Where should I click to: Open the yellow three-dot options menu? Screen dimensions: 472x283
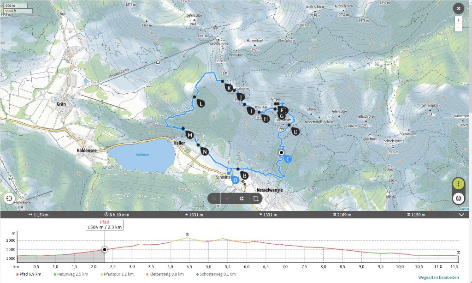(x=458, y=184)
